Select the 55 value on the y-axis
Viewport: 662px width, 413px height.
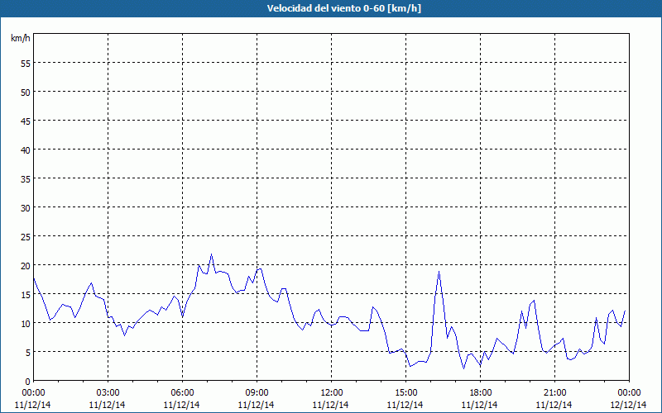26,64
